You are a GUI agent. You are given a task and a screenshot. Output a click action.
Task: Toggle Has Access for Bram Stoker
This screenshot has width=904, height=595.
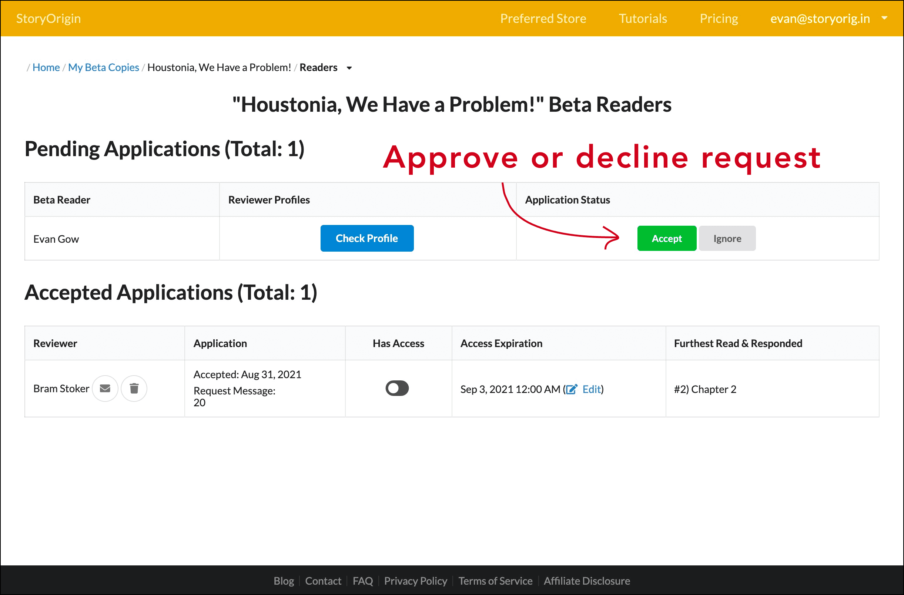tap(397, 388)
